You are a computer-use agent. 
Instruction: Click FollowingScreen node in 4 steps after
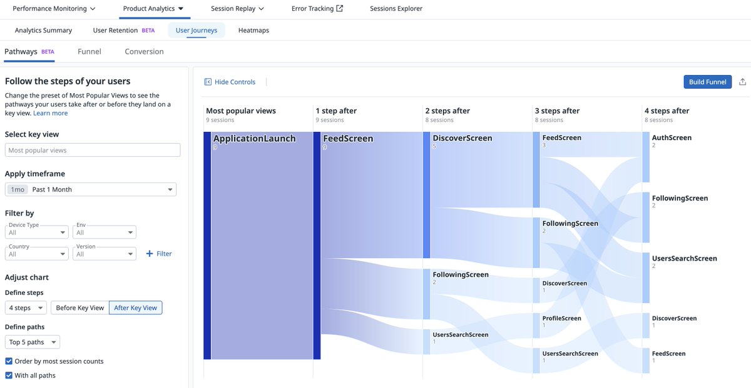coord(646,217)
